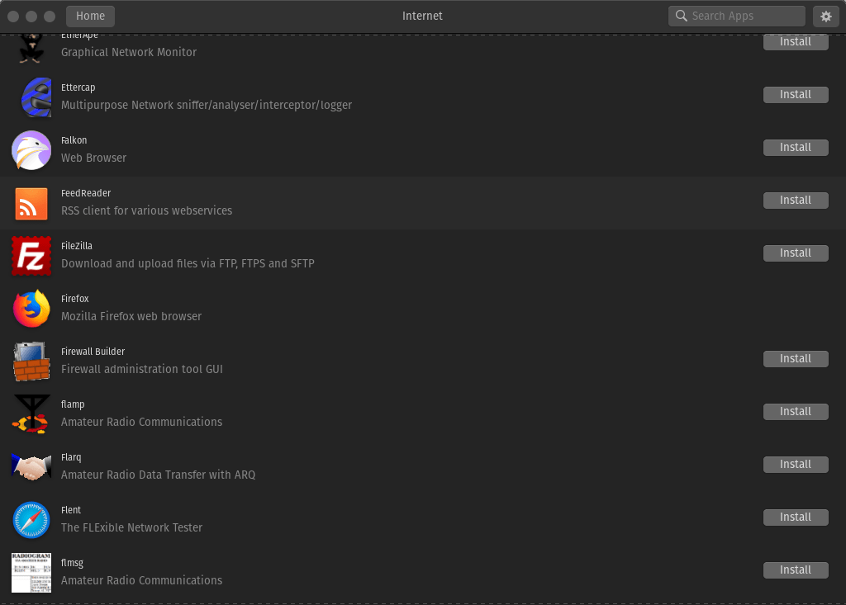Screen dimensions: 846x605
Task: Click the Flarq handshake icon
Action: (x=31, y=467)
